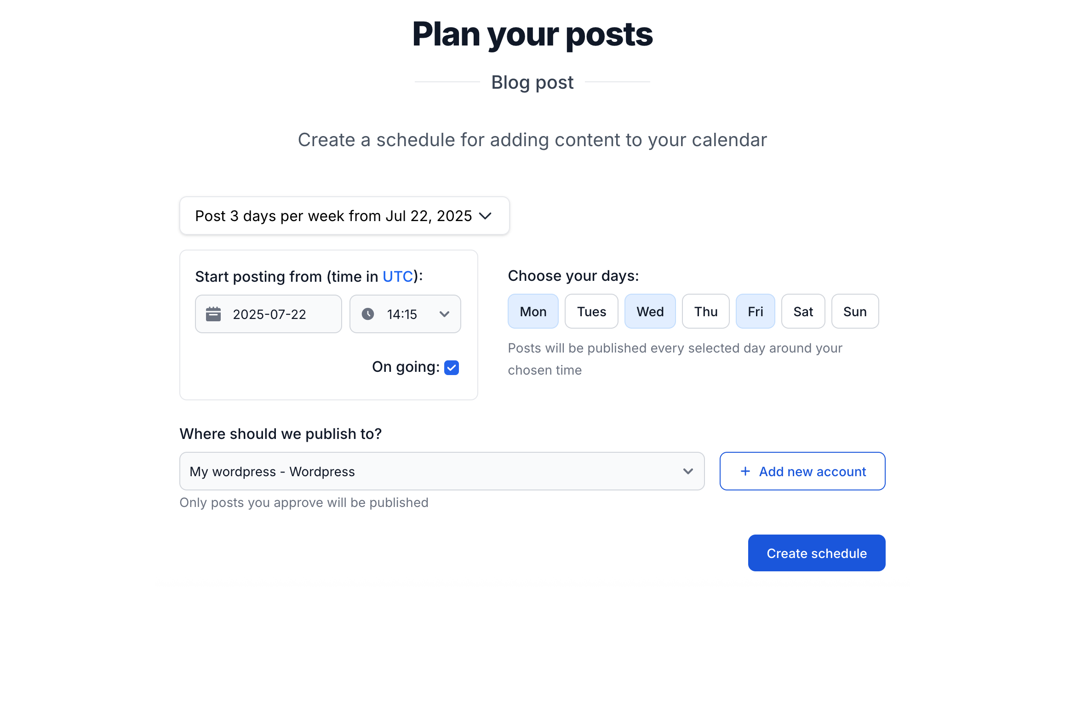Click the Create schedule button

coord(816,553)
